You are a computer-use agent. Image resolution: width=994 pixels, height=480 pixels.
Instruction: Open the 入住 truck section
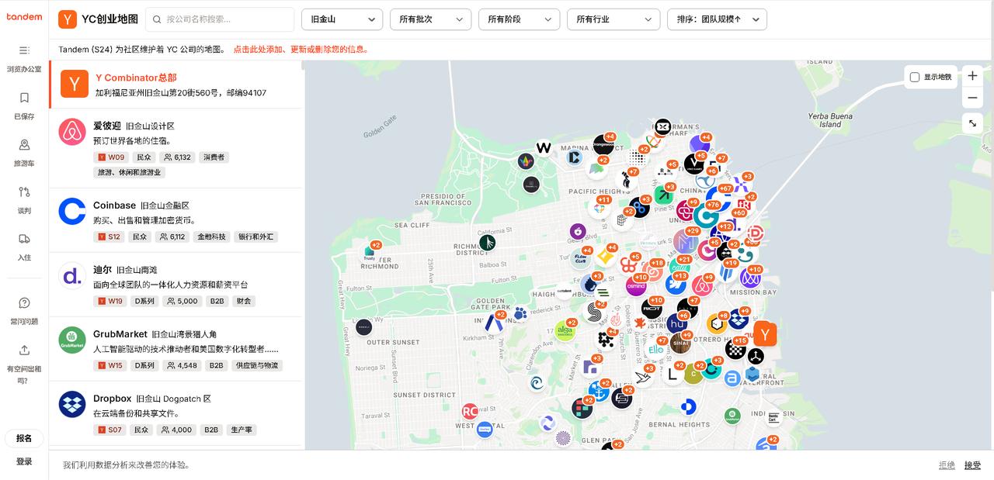click(x=24, y=247)
